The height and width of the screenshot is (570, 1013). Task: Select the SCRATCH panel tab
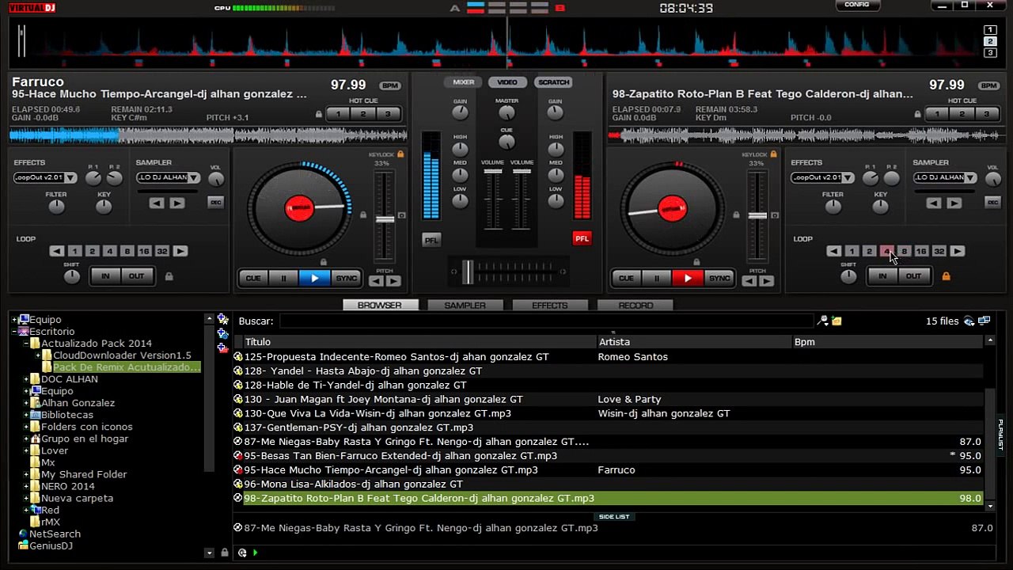click(x=553, y=82)
